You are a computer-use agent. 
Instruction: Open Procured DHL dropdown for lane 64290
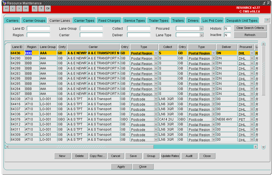click(x=252, y=58)
